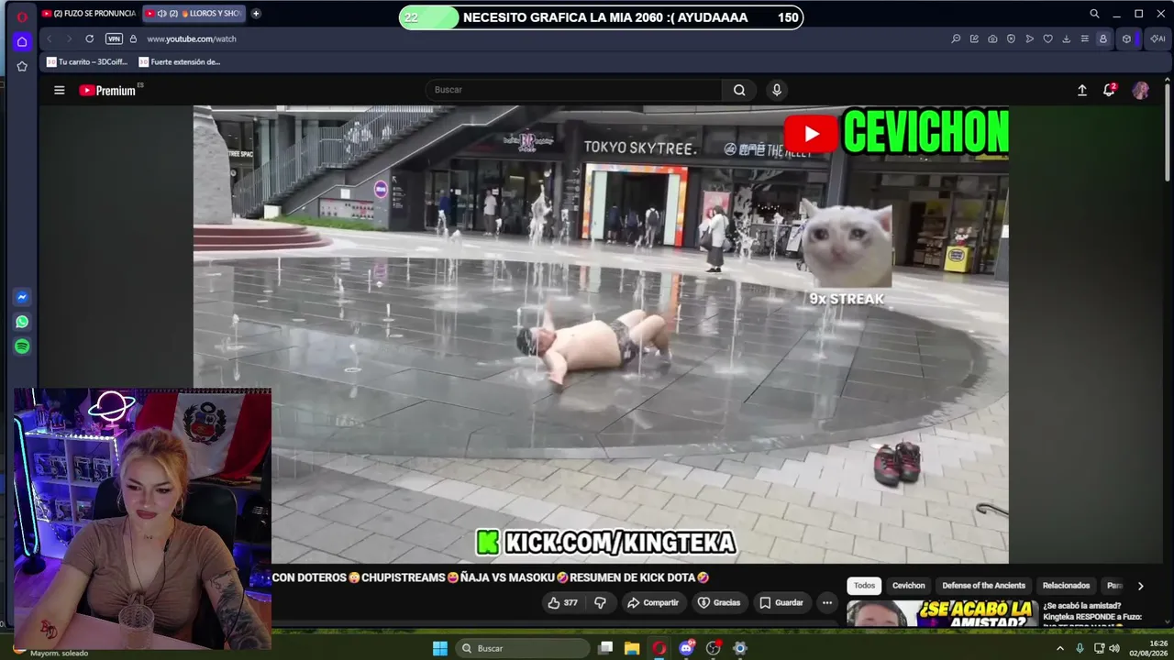Image resolution: width=1174 pixels, height=660 pixels.
Task: Save the video with Guardar
Action: [x=781, y=603]
